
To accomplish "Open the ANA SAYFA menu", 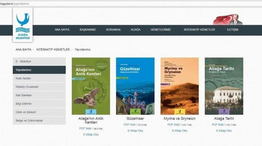I will pos(62,30).
